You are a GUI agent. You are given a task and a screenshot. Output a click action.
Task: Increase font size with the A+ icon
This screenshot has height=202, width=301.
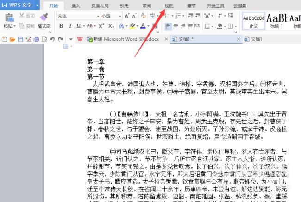pyautogui.click(x=127, y=16)
